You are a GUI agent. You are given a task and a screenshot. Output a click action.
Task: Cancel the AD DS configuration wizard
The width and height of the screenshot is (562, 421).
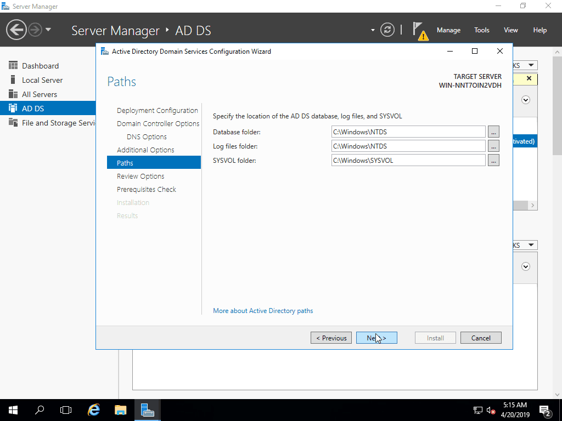coord(481,338)
